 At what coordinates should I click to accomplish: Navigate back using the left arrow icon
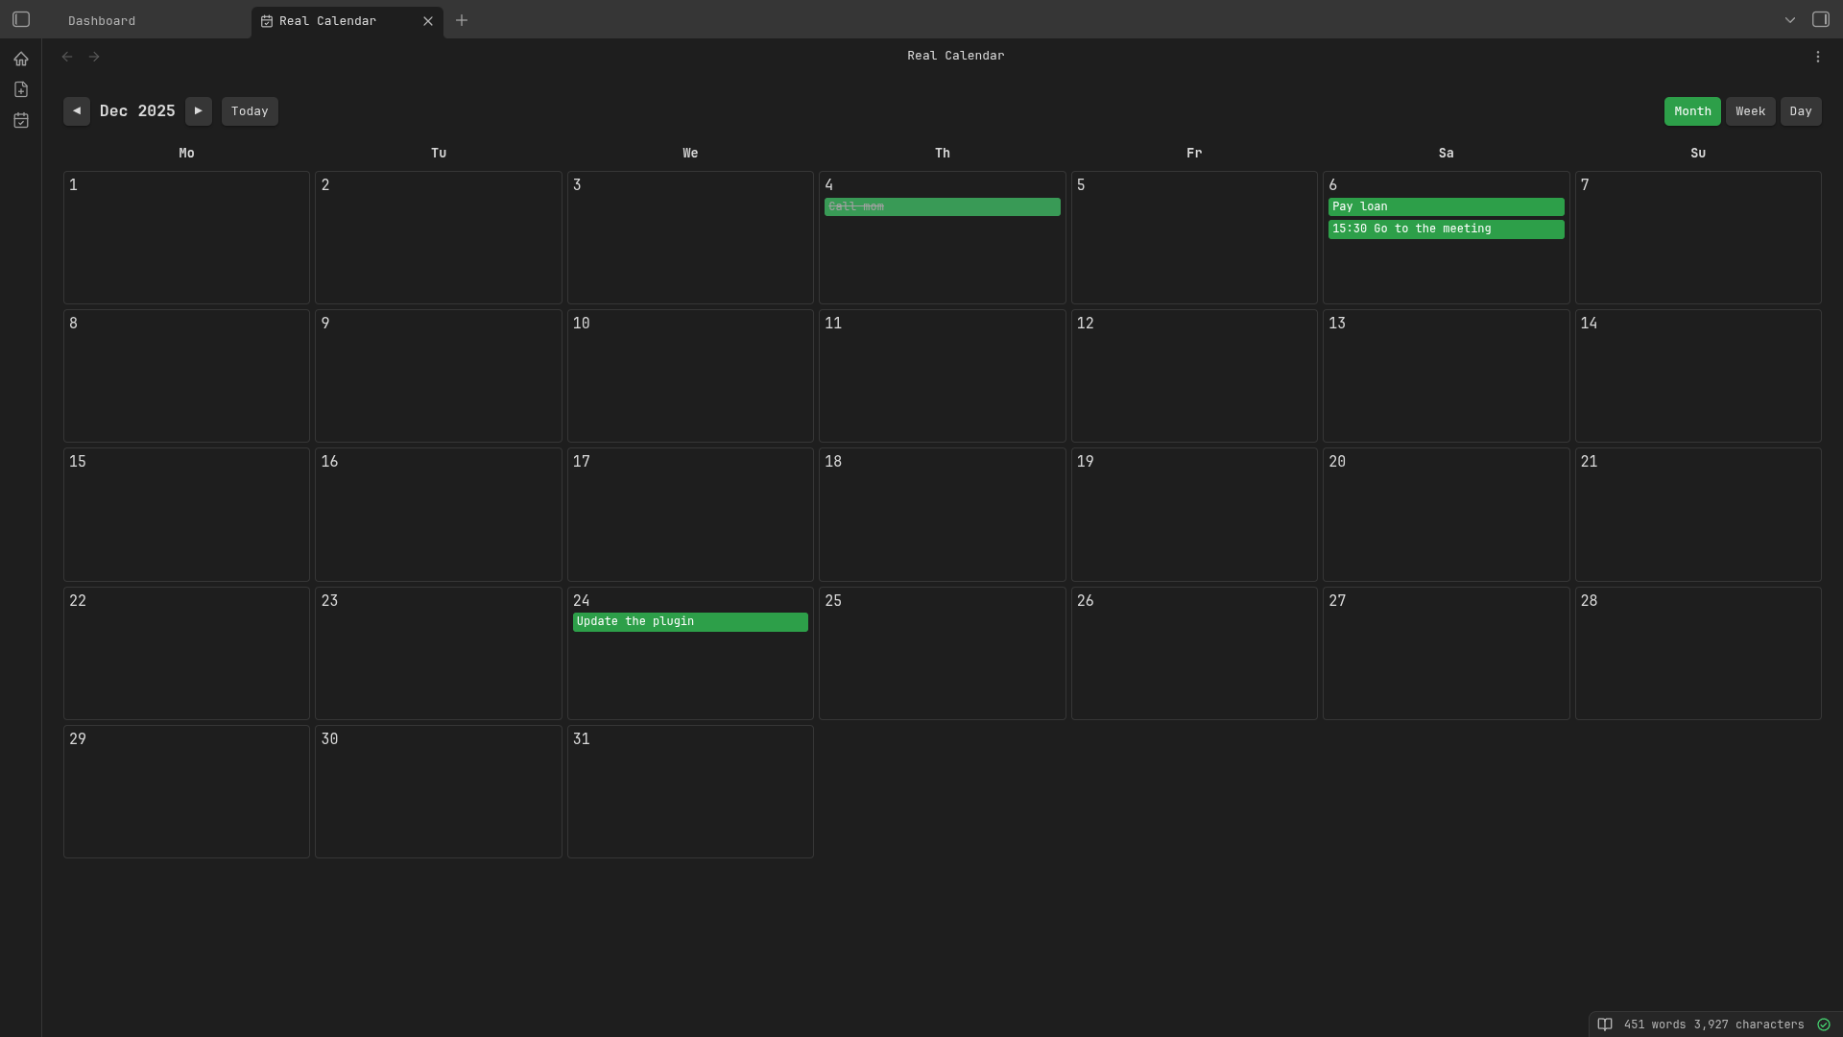[66, 57]
